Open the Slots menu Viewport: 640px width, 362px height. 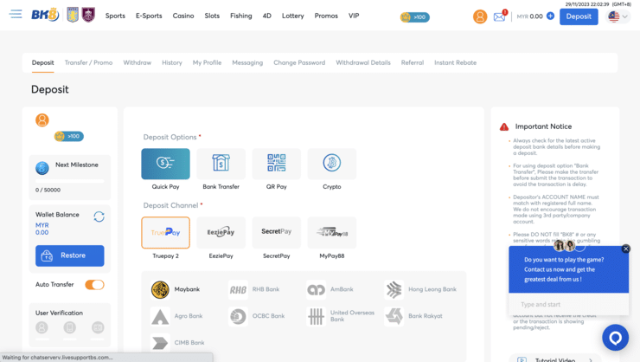pyautogui.click(x=212, y=16)
